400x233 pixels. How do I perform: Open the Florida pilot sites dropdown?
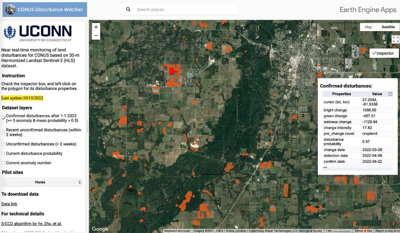click(x=42, y=182)
